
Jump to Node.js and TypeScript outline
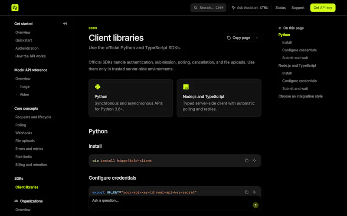[x=297, y=66]
